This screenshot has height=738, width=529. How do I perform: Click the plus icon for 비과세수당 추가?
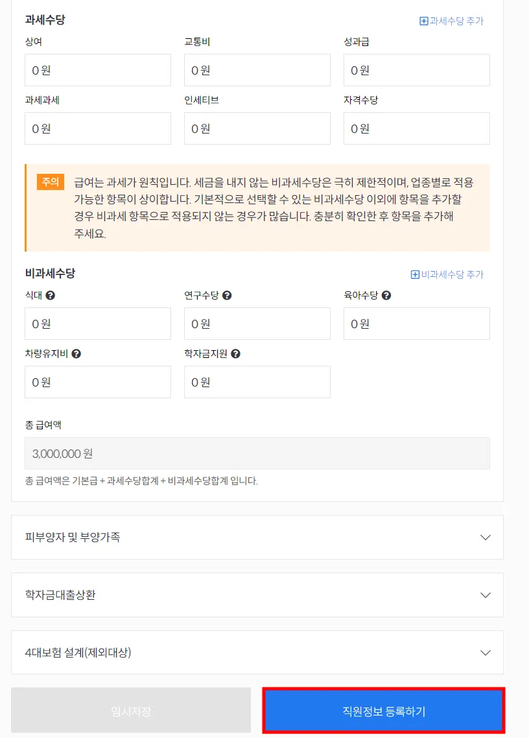pyautogui.click(x=416, y=274)
